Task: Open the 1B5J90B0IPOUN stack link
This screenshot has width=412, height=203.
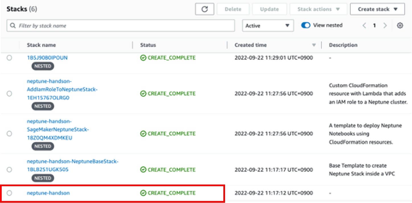Action: pos(47,58)
